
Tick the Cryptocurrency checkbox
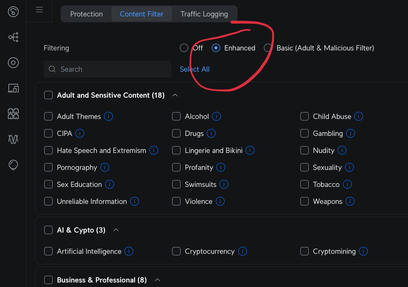pos(176,251)
